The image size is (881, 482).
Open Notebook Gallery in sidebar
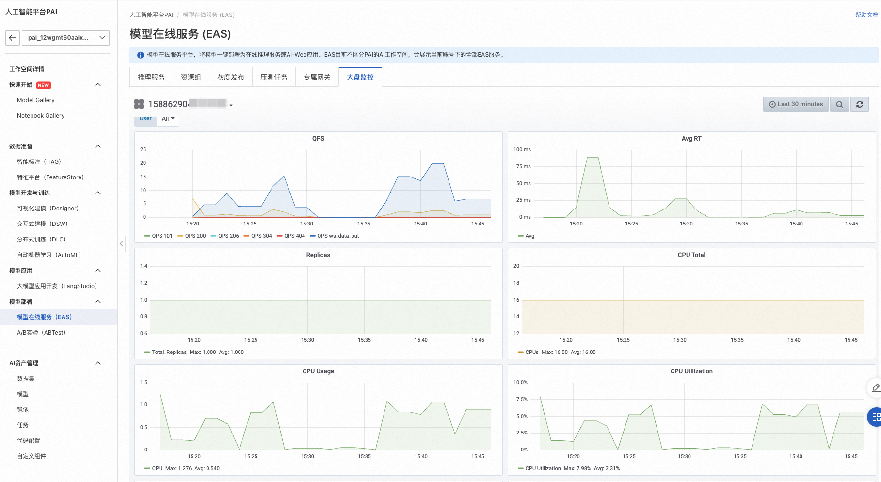click(x=41, y=116)
